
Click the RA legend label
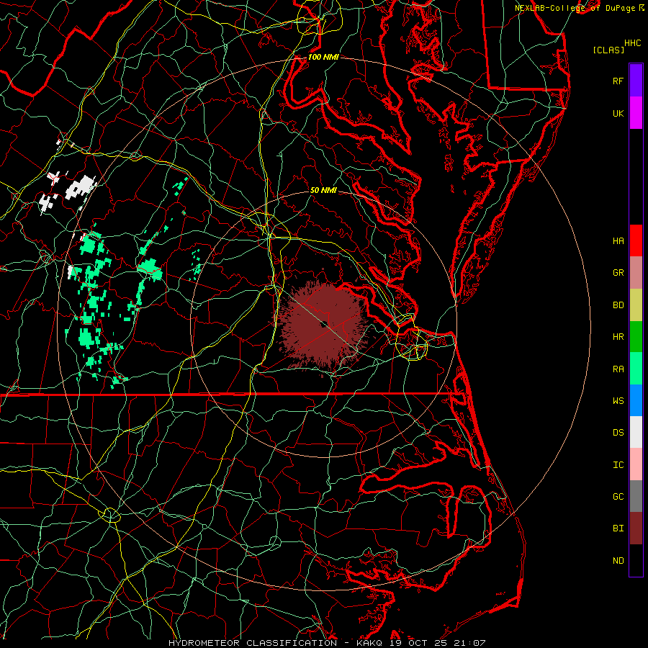[618, 369]
